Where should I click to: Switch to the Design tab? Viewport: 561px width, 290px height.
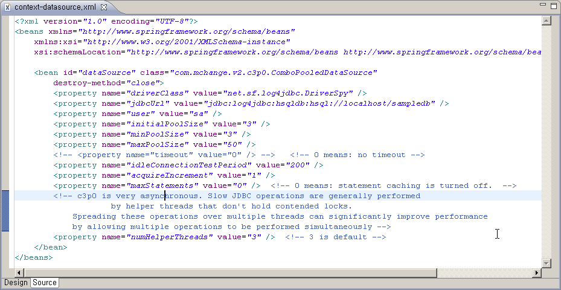point(16,283)
